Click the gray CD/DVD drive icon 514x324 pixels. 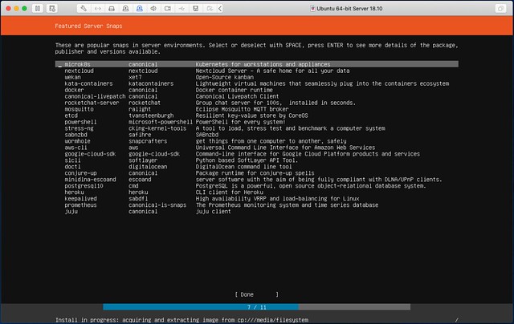point(125,9)
